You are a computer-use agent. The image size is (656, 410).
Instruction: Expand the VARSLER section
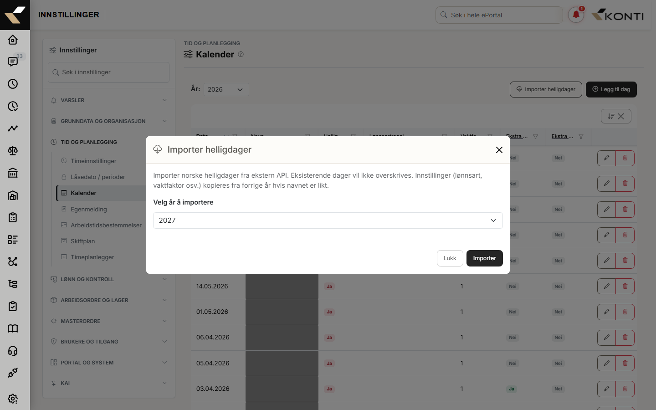point(109,100)
